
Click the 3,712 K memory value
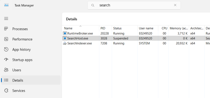point(182,33)
